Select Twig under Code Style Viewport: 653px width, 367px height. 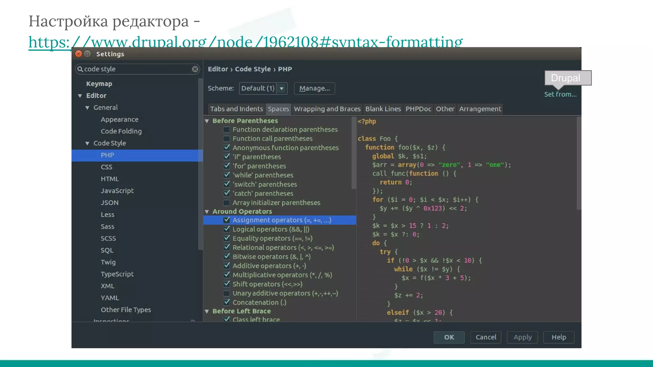click(108, 262)
